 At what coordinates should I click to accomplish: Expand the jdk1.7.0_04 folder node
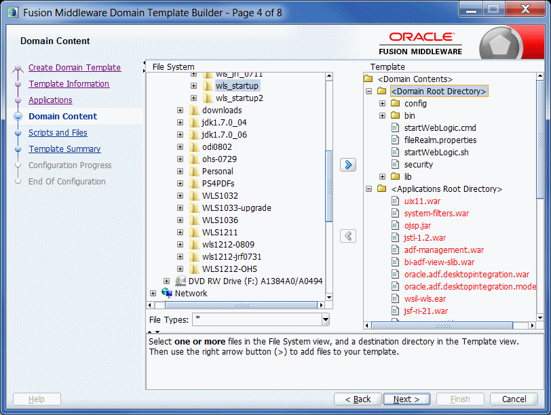point(180,123)
